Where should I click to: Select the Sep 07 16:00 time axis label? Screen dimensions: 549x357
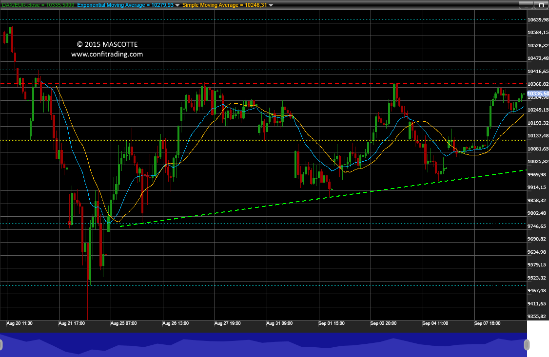(488, 323)
